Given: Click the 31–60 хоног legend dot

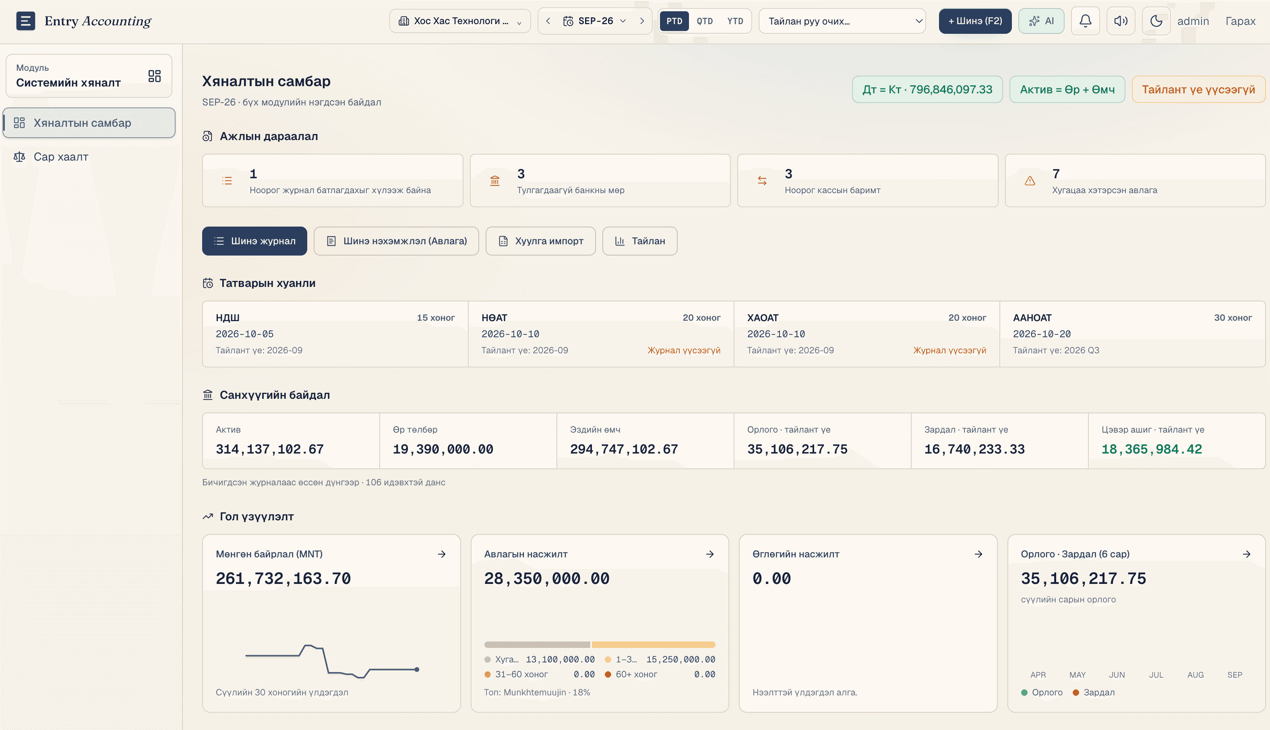Looking at the screenshot, I should point(487,674).
